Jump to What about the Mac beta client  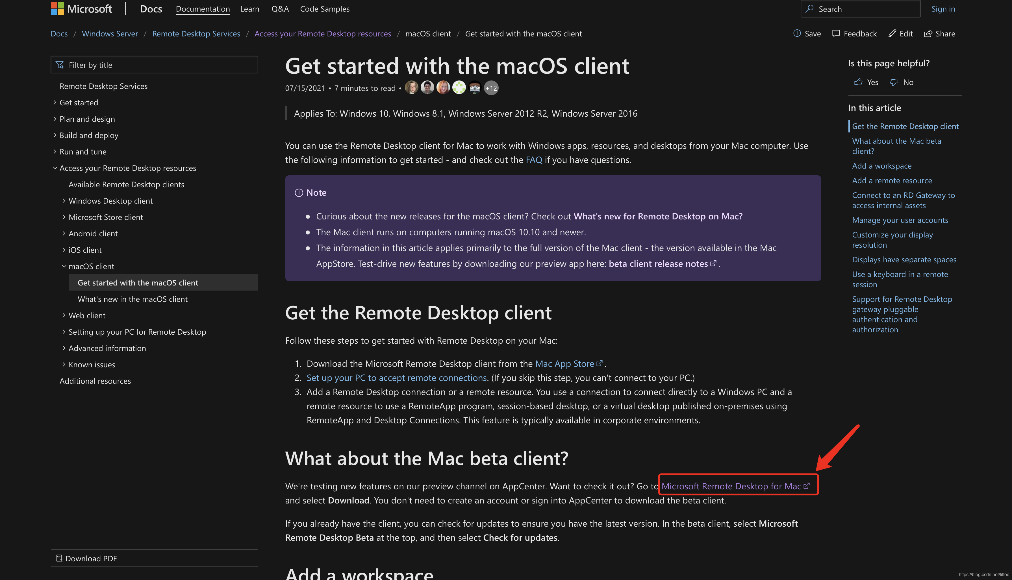(896, 146)
